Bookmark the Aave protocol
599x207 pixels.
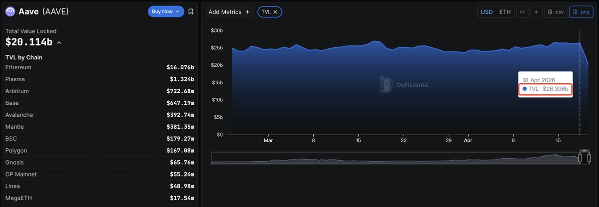191,11
